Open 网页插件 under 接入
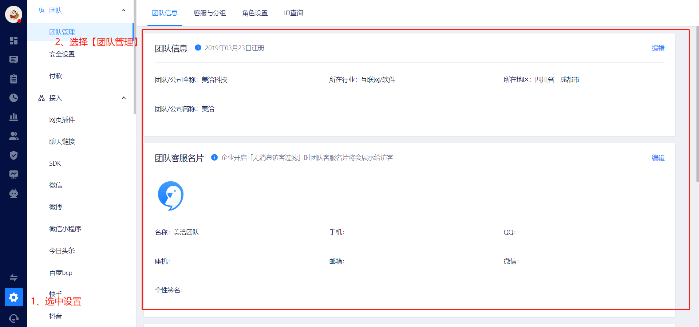The height and width of the screenshot is (327, 699). tap(62, 120)
